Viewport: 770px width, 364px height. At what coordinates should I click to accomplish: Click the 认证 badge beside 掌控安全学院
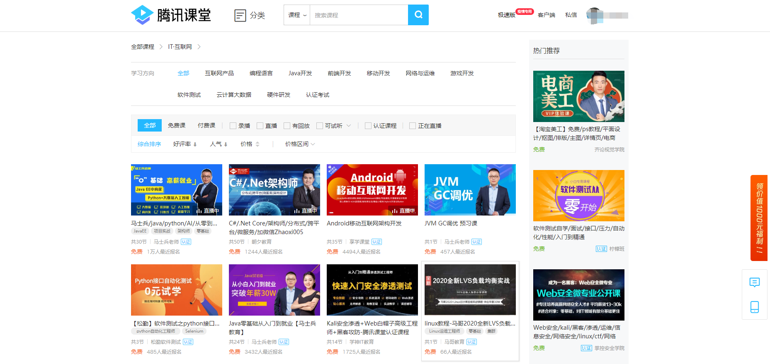[x=586, y=348]
